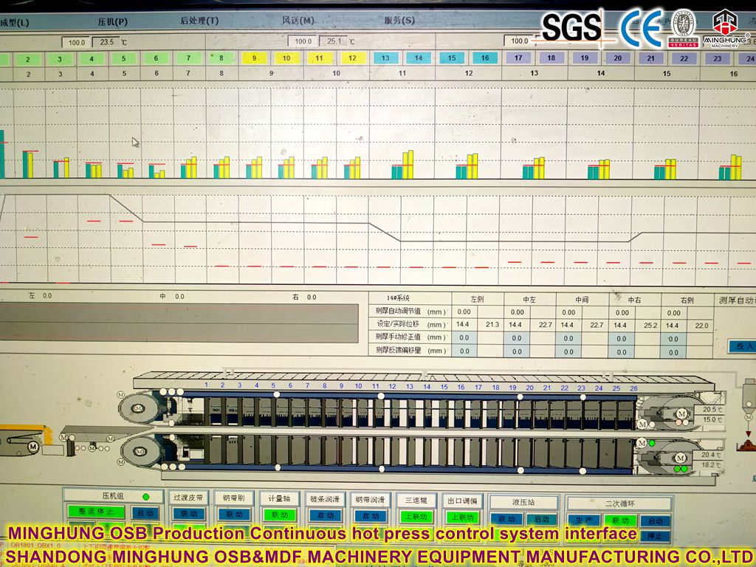Click the M motor icon at the press outlet
Viewport: 756px width, 567px height.
coord(681,414)
